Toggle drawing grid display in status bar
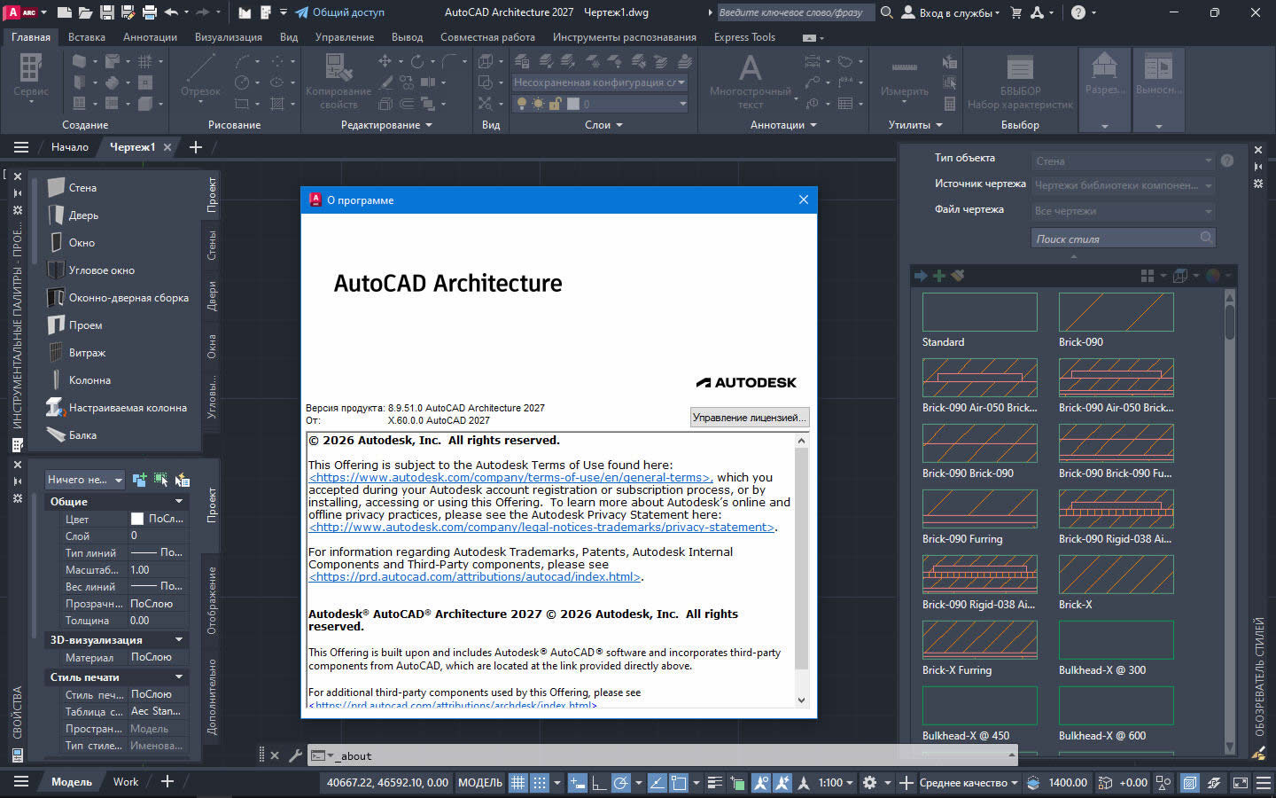The height and width of the screenshot is (798, 1276). click(518, 783)
